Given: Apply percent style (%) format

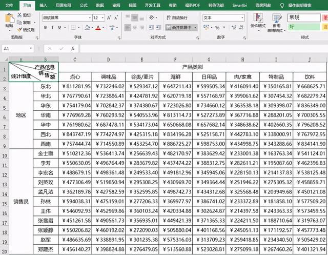Looking at the screenshot, I should click(x=217, y=27).
